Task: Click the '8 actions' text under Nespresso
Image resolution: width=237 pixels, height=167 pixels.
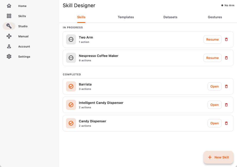Action: coord(85,60)
